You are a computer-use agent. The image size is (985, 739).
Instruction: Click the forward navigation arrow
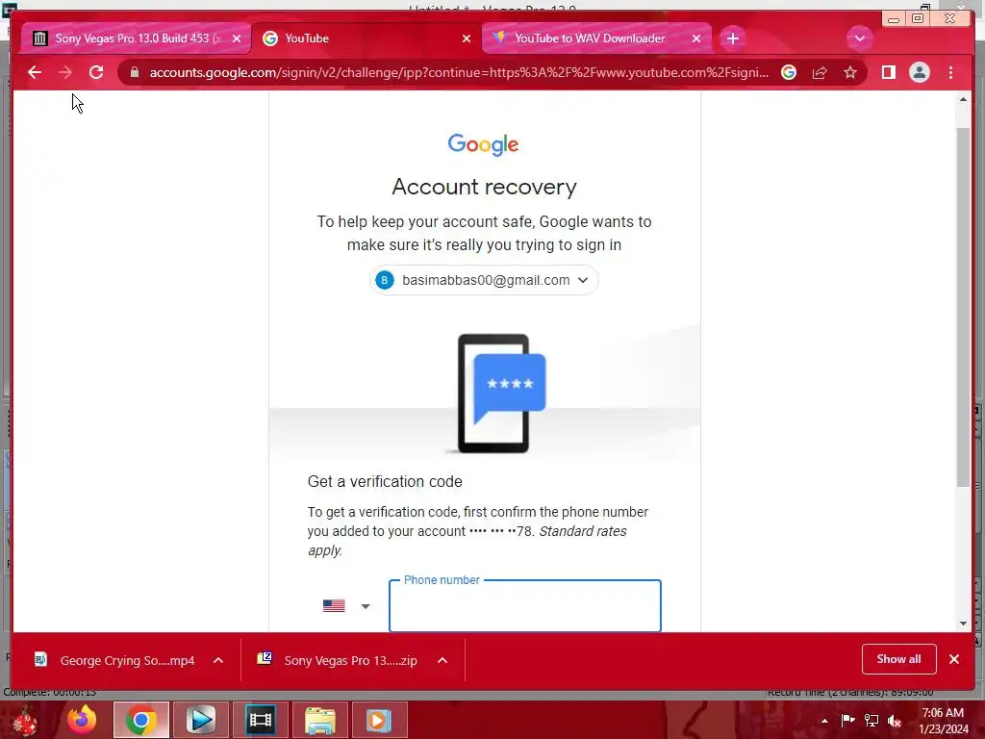[65, 72]
